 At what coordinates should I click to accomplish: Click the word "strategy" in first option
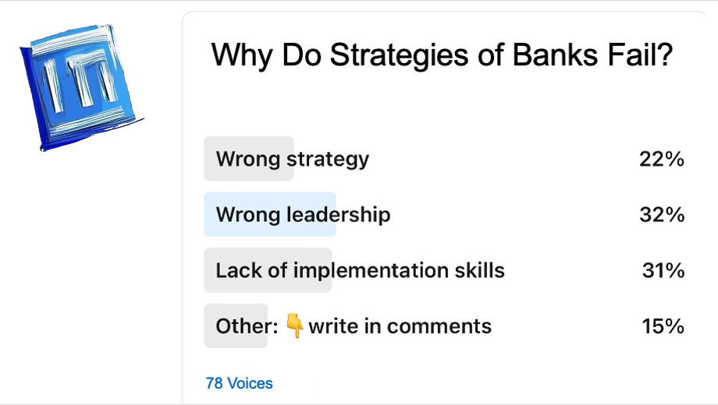[328, 160]
